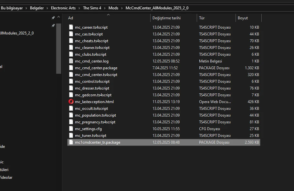
Task: Select the mc_dresser.ts4script file name
Action: [92, 88]
